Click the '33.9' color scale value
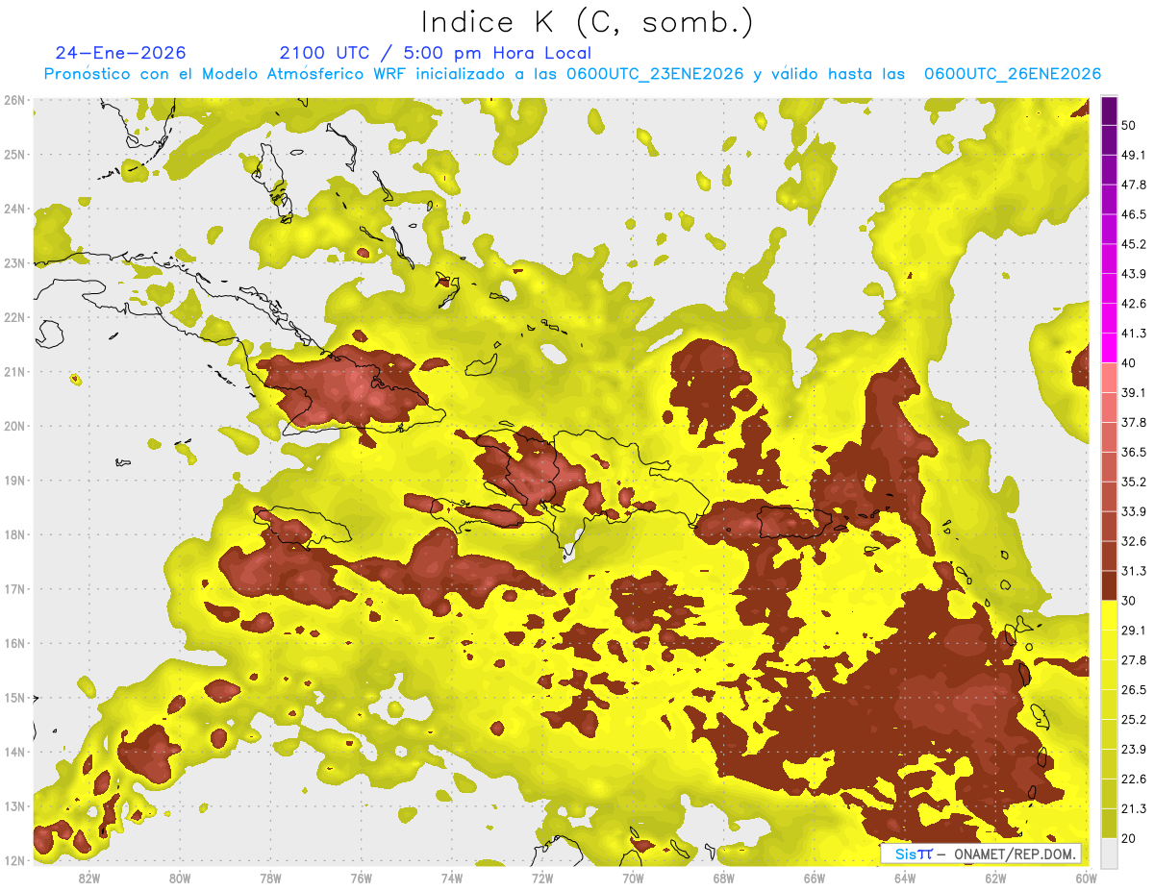The height and width of the screenshot is (891, 1154). tap(1134, 511)
